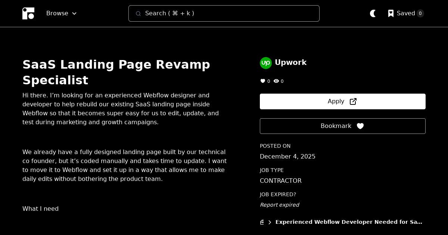Click the list icon beside the related job
This screenshot has width=448, height=235.
[262, 222]
